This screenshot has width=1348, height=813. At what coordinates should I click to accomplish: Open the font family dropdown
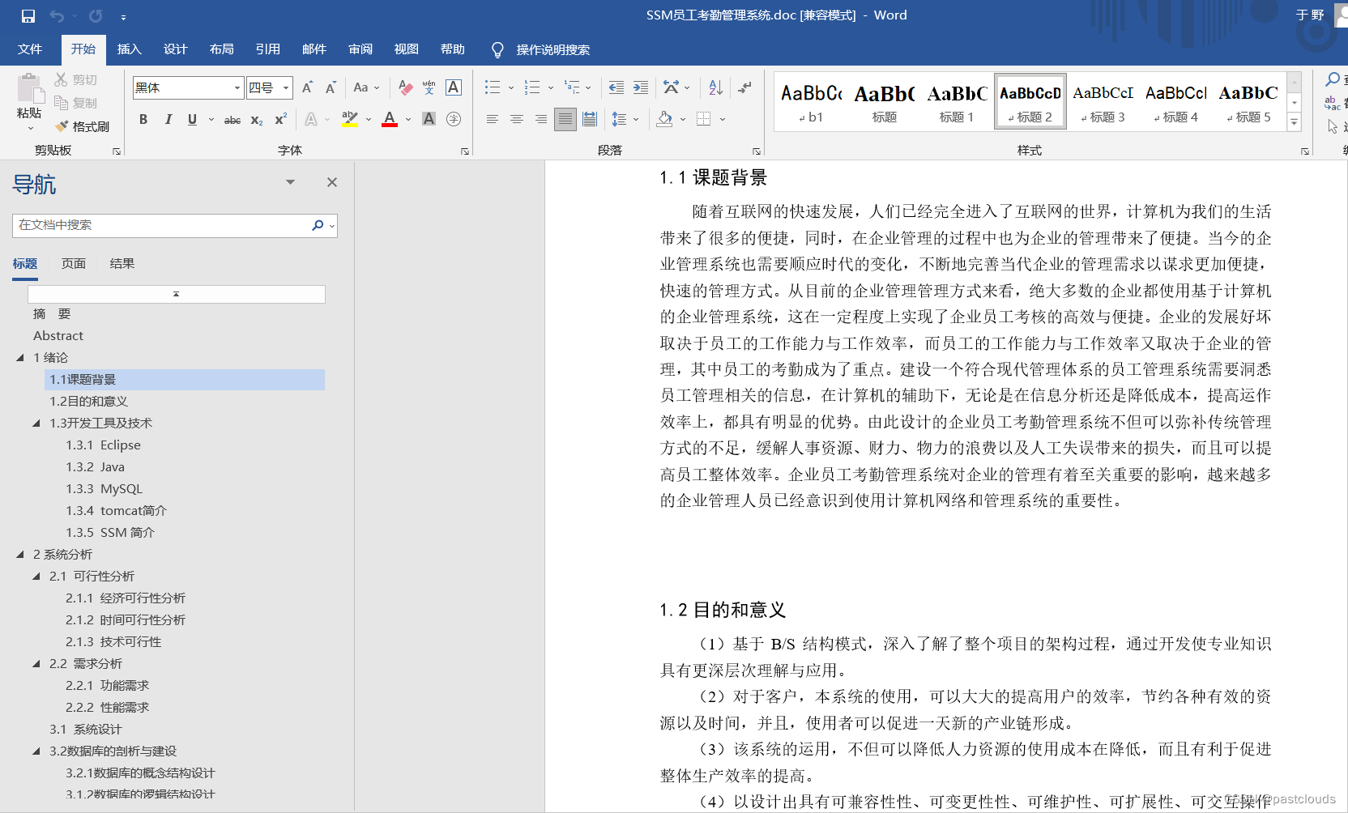coord(236,87)
